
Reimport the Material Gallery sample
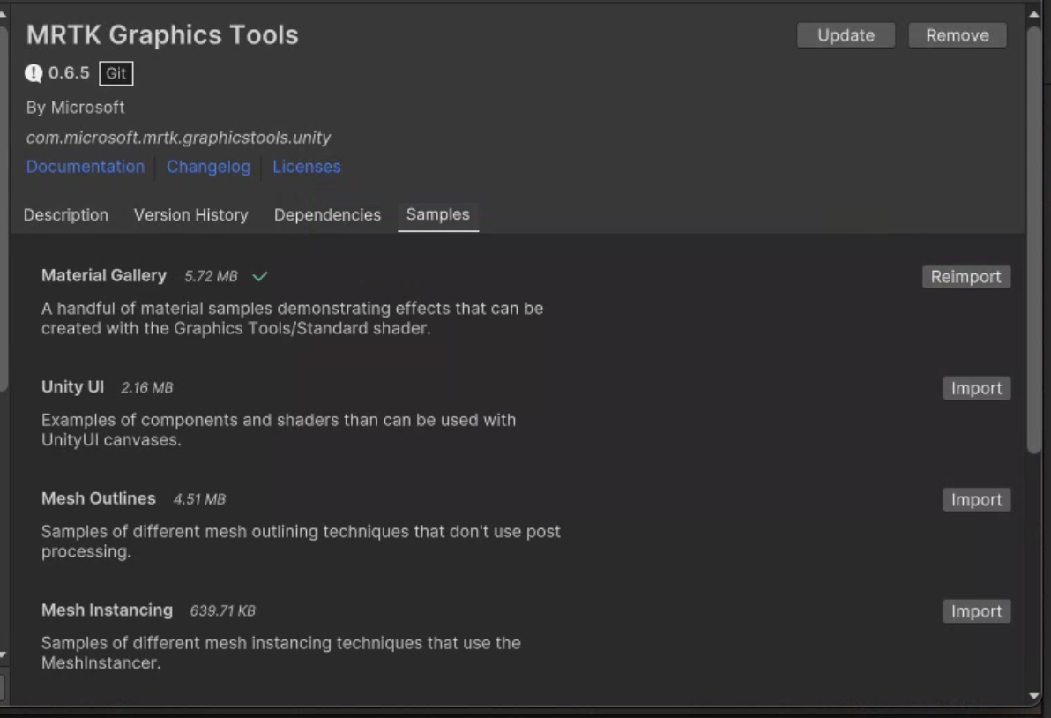click(x=965, y=277)
